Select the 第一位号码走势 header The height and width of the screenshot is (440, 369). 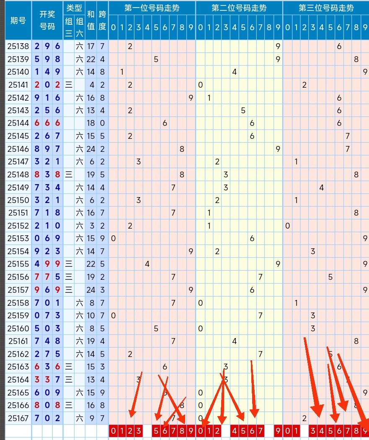coord(152,8)
